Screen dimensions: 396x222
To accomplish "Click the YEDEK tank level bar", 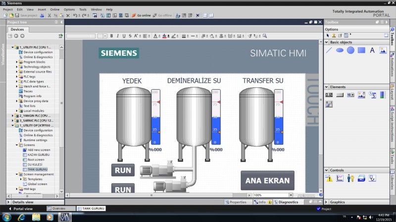I will point(155,117).
